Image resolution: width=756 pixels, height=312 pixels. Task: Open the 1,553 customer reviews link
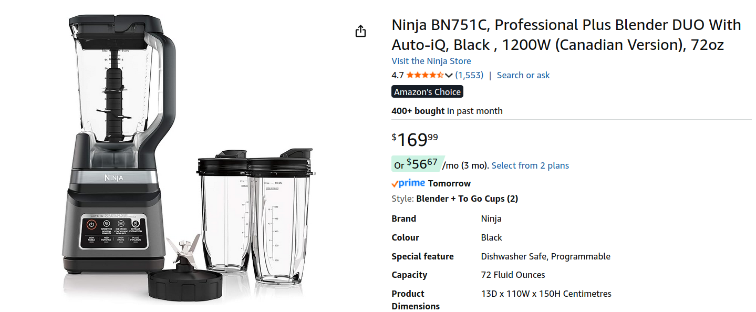pyautogui.click(x=469, y=75)
